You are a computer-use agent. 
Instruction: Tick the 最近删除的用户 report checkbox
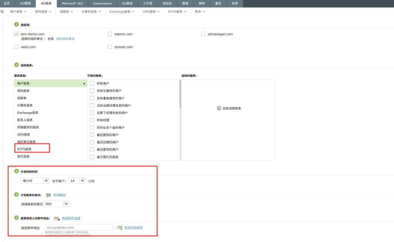(x=92, y=135)
